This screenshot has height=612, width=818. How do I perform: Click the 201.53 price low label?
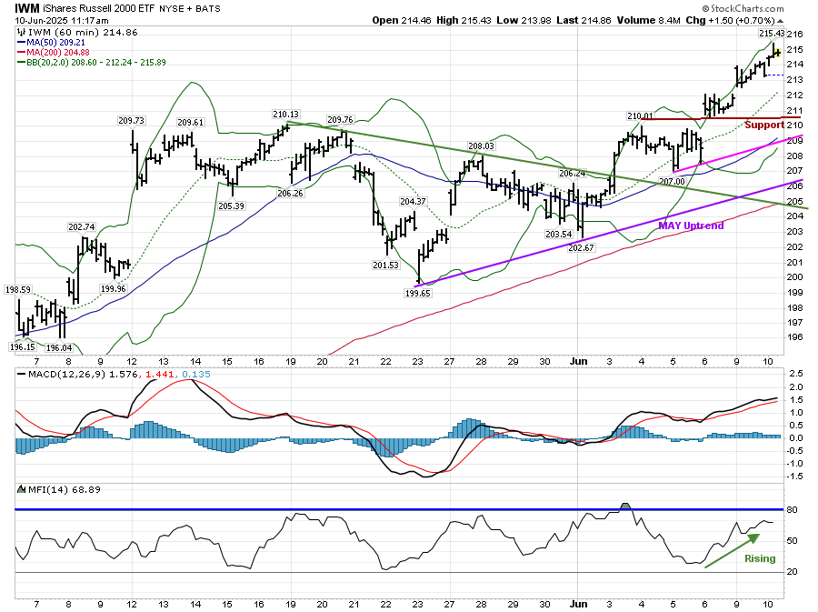[x=385, y=265]
